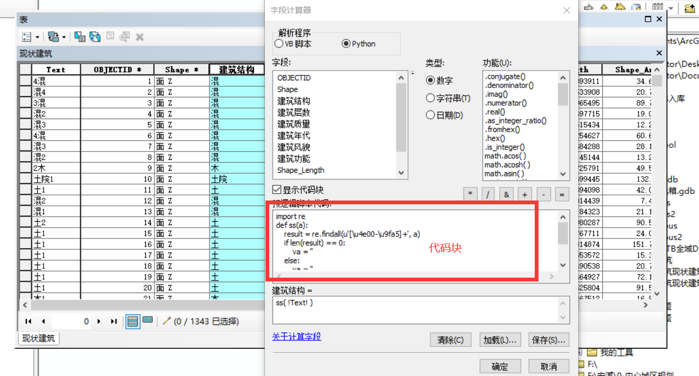Select 建筑层数 in fields list
Image resolution: width=699 pixels, height=376 pixels.
tap(294, 112)
